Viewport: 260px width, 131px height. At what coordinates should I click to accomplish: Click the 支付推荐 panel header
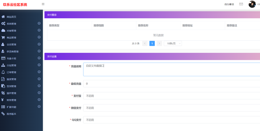tap(152, 15)
